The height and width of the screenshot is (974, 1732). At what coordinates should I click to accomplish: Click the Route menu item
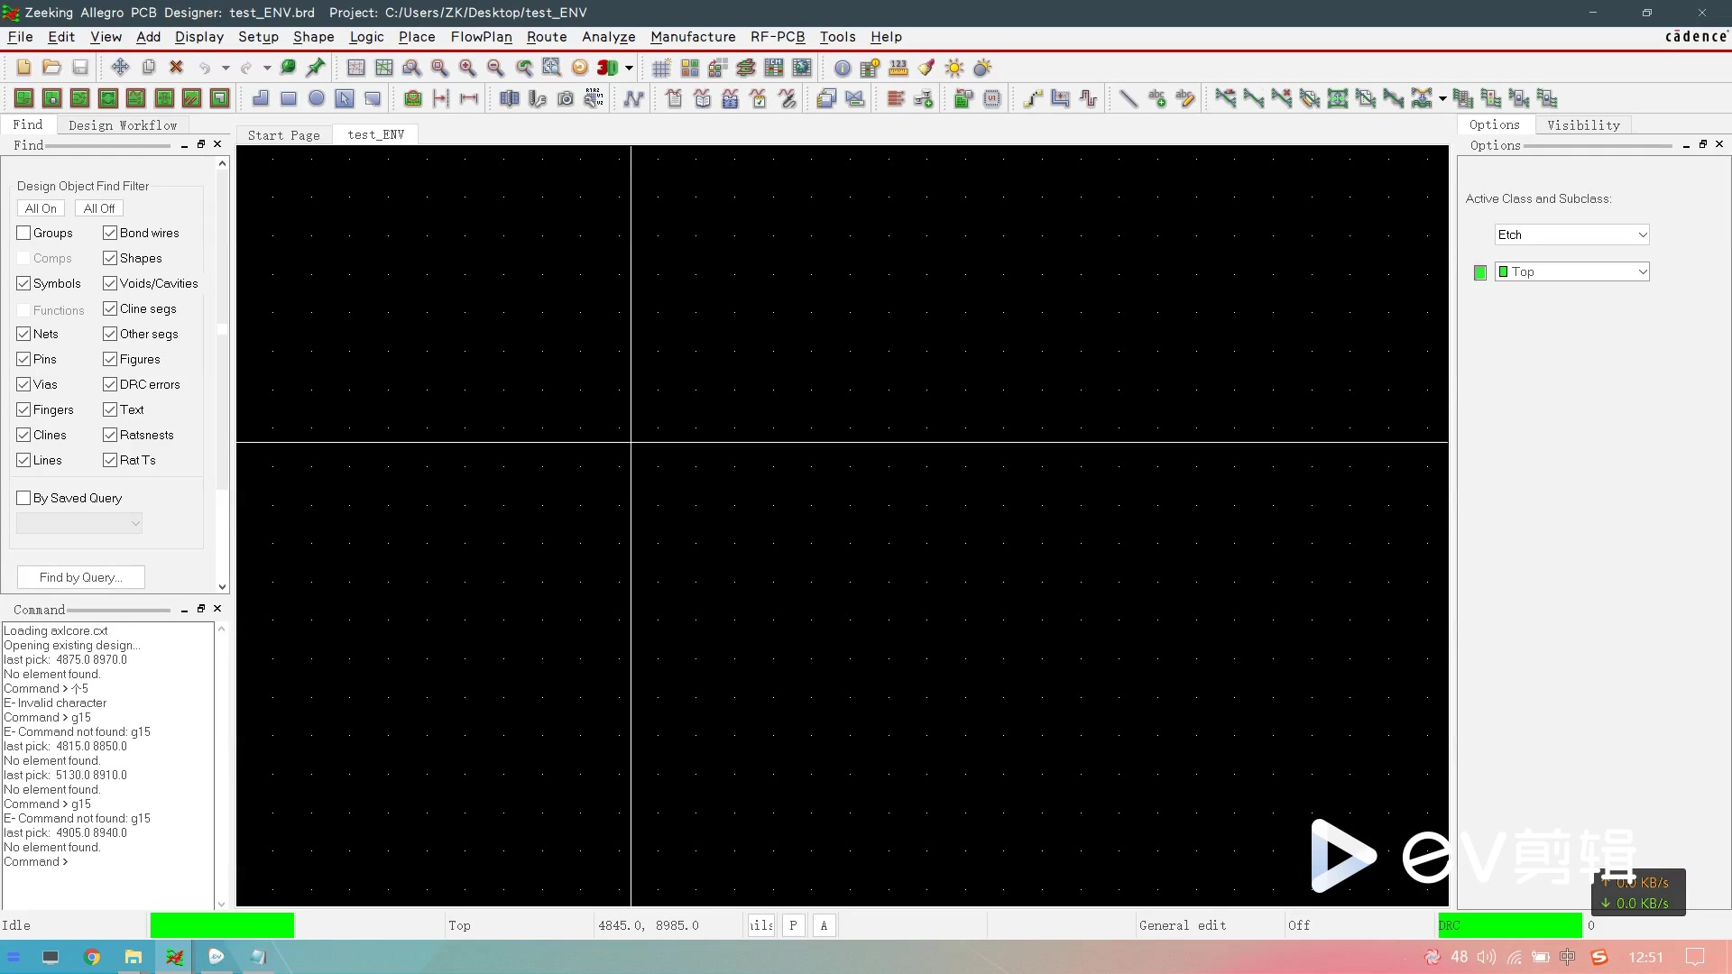[x=546, y=37]
